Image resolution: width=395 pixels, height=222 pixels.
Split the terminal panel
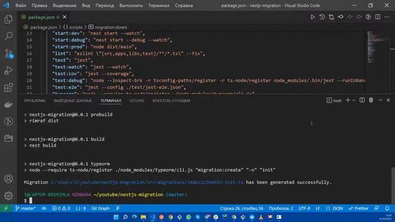coord(362,100)
